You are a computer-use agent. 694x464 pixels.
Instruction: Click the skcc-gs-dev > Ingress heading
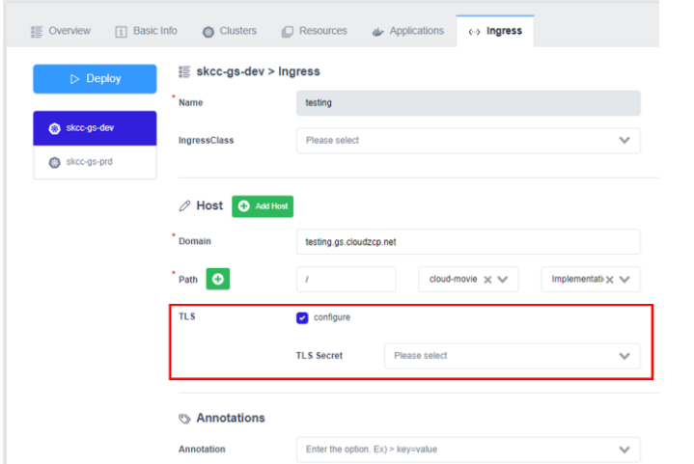(258, 71)
